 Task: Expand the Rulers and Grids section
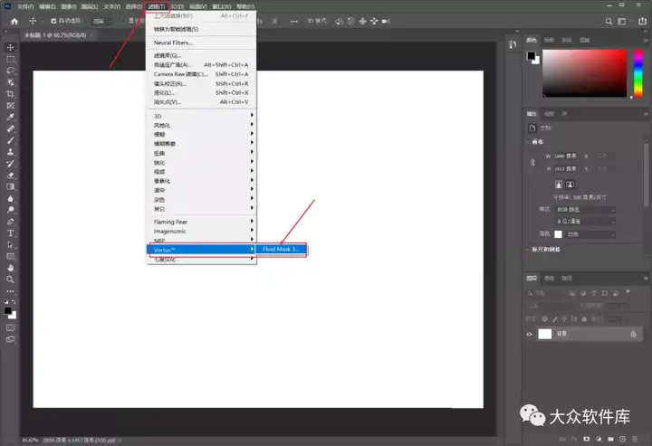[528, 249]
